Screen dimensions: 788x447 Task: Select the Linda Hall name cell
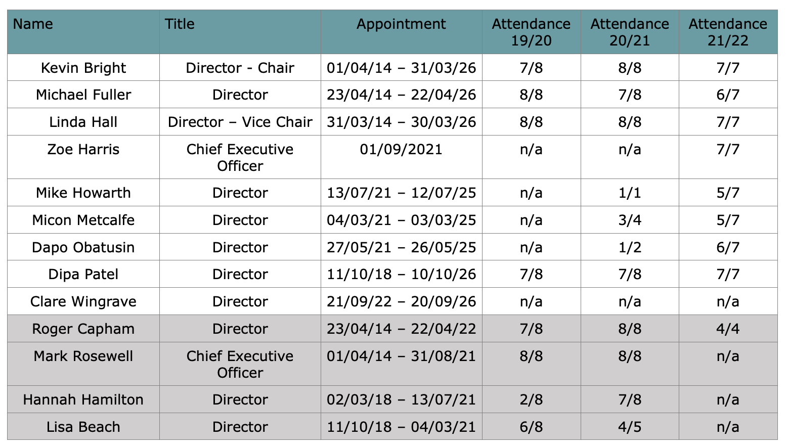[x=83, y=122]
